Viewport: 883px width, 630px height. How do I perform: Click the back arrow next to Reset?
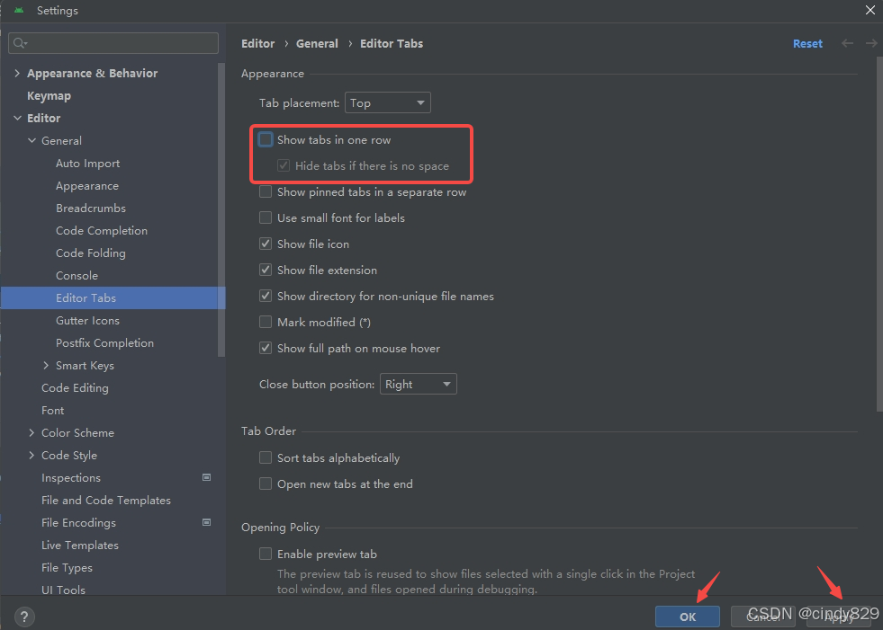[847, 43]
